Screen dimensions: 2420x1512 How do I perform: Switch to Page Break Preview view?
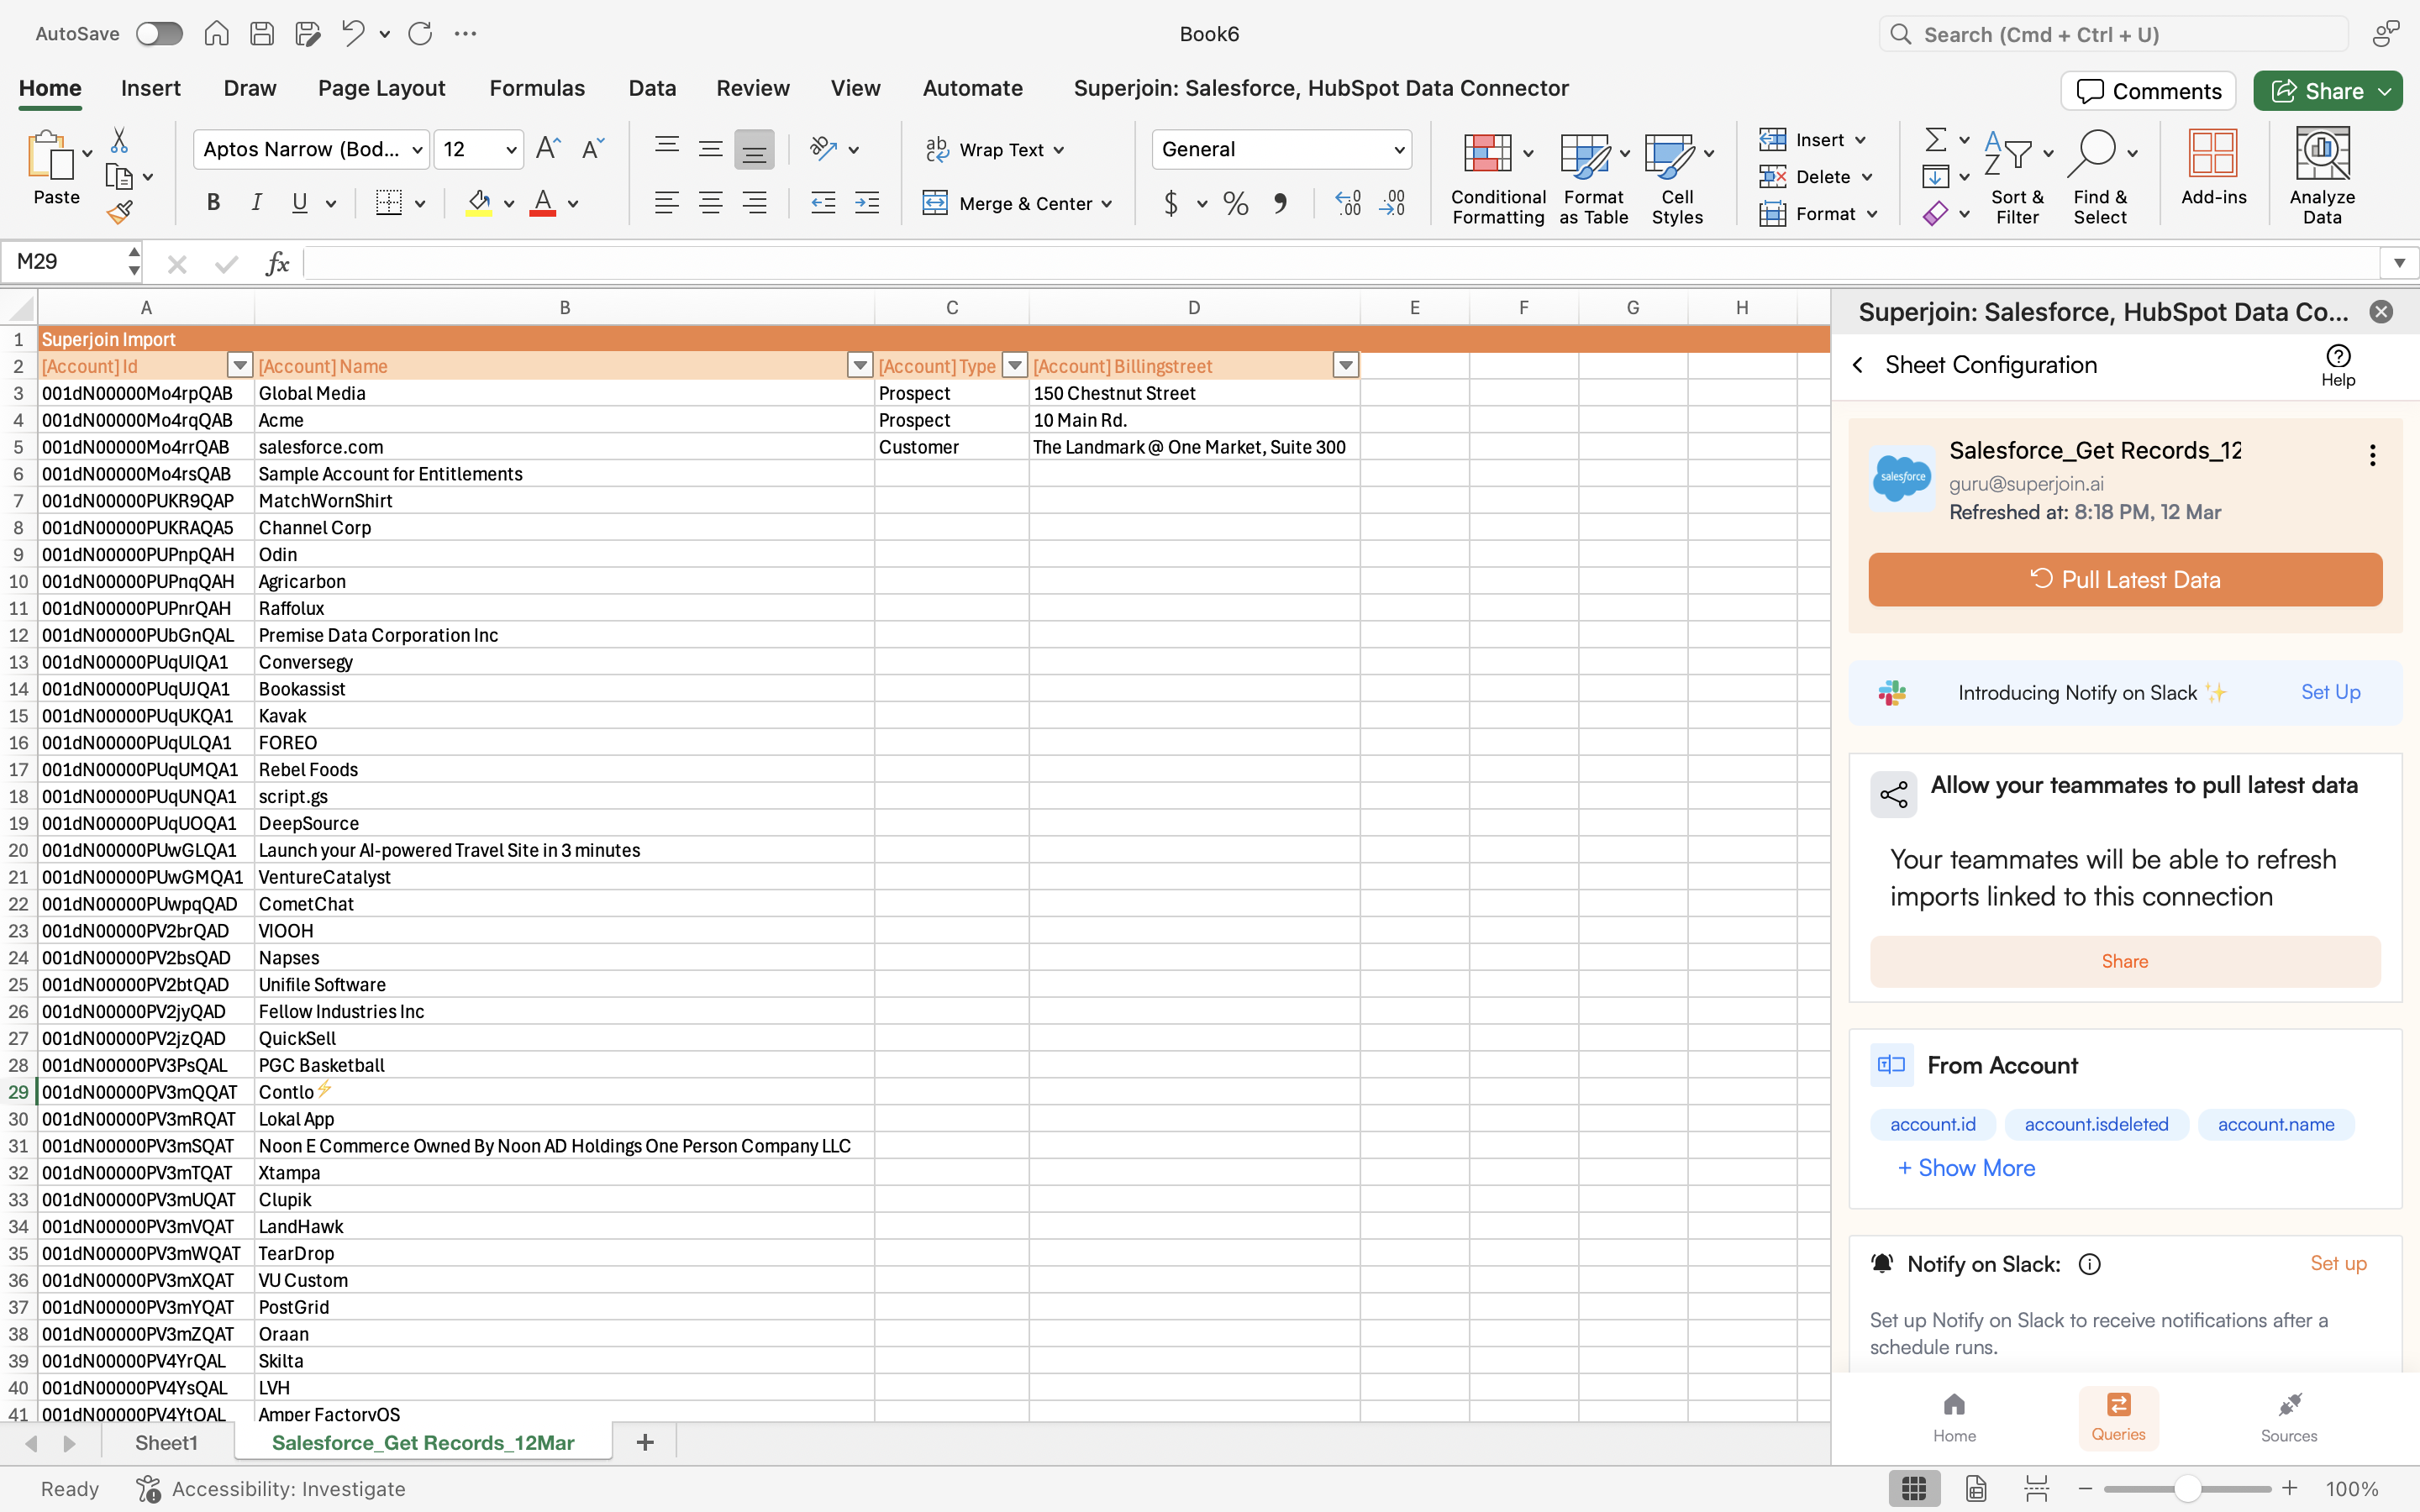click(2036, 1488)
